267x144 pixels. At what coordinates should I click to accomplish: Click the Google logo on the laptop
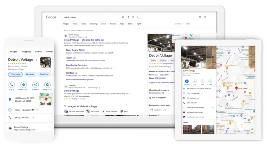coord(51,17)
